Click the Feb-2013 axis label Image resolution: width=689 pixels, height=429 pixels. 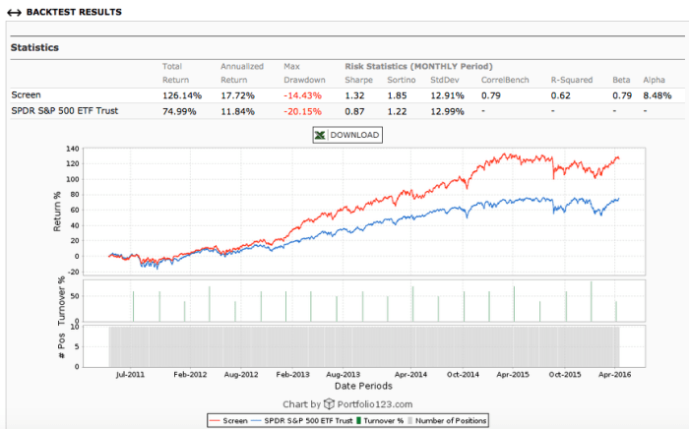(x=292, y=375)
